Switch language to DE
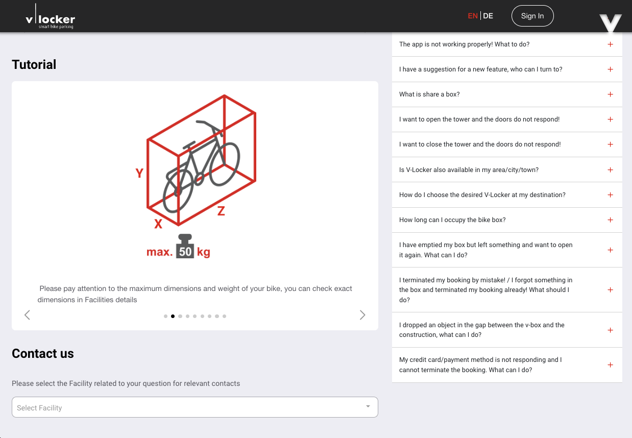The width and height of the screenshot is (632, 438). click(488, 16)
